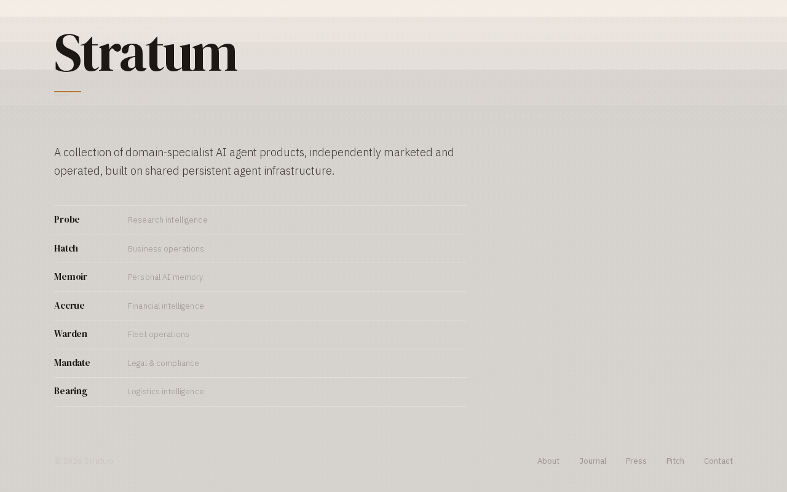Open the Probe product page
Image resolution: width=787 pixels, height=492 pixels.
pyautogui.click(x=66, y=220)
